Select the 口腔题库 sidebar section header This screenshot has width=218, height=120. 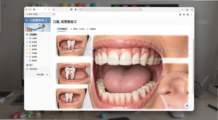click(32, 34)
